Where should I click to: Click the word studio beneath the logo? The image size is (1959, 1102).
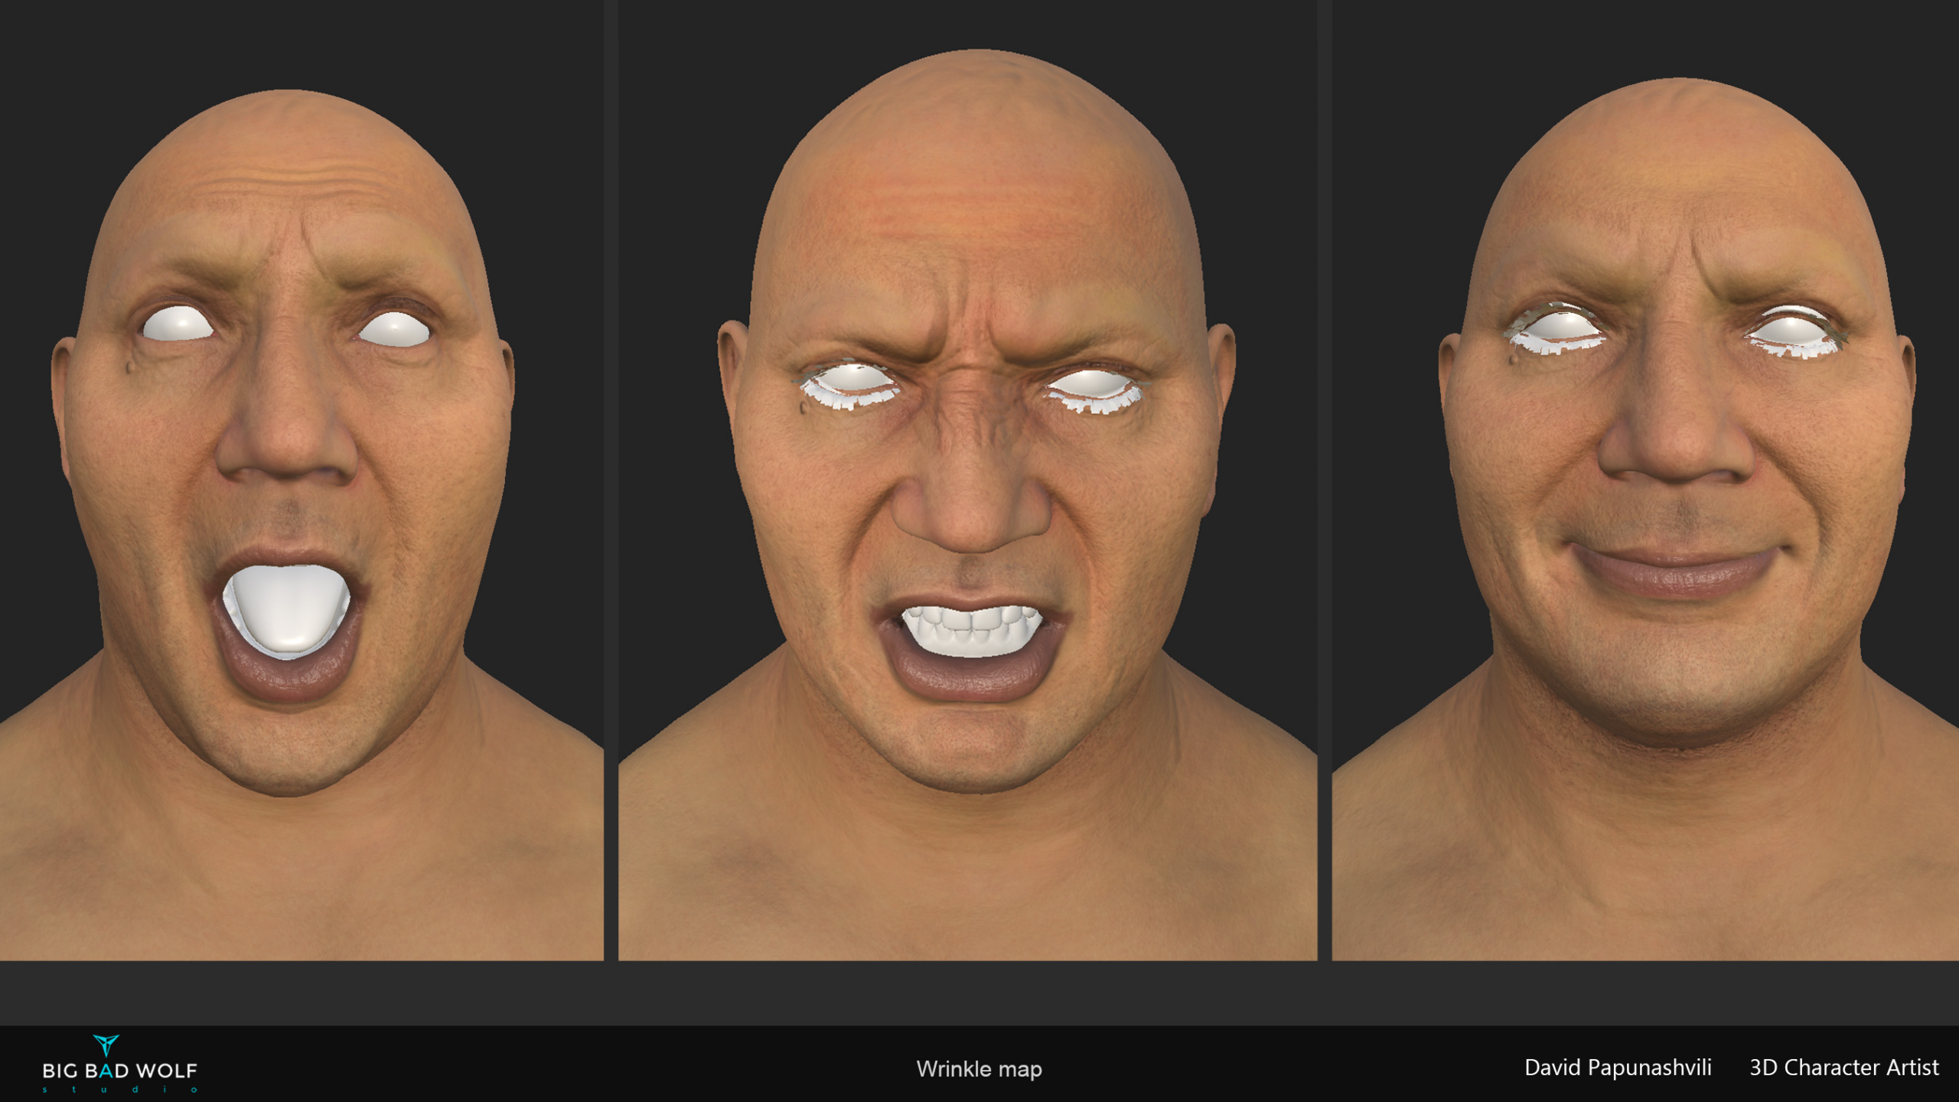(x=120, y=1089)
